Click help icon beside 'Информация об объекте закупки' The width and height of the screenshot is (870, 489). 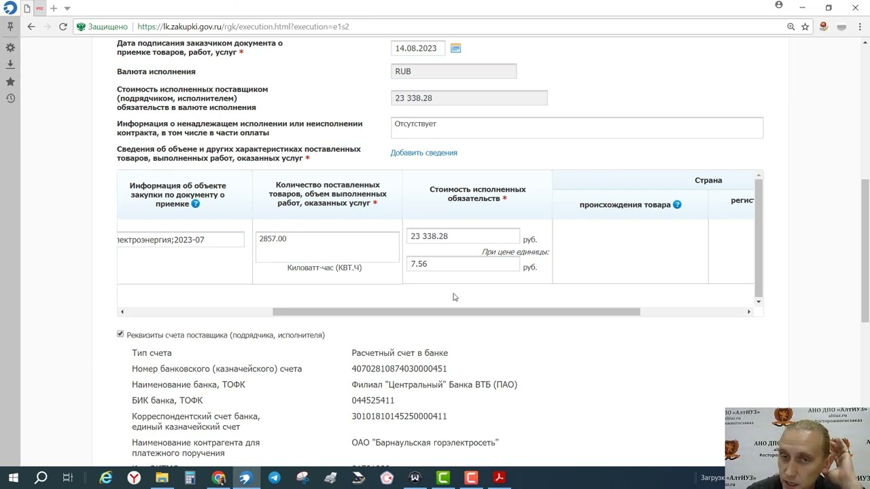point(196,204)
